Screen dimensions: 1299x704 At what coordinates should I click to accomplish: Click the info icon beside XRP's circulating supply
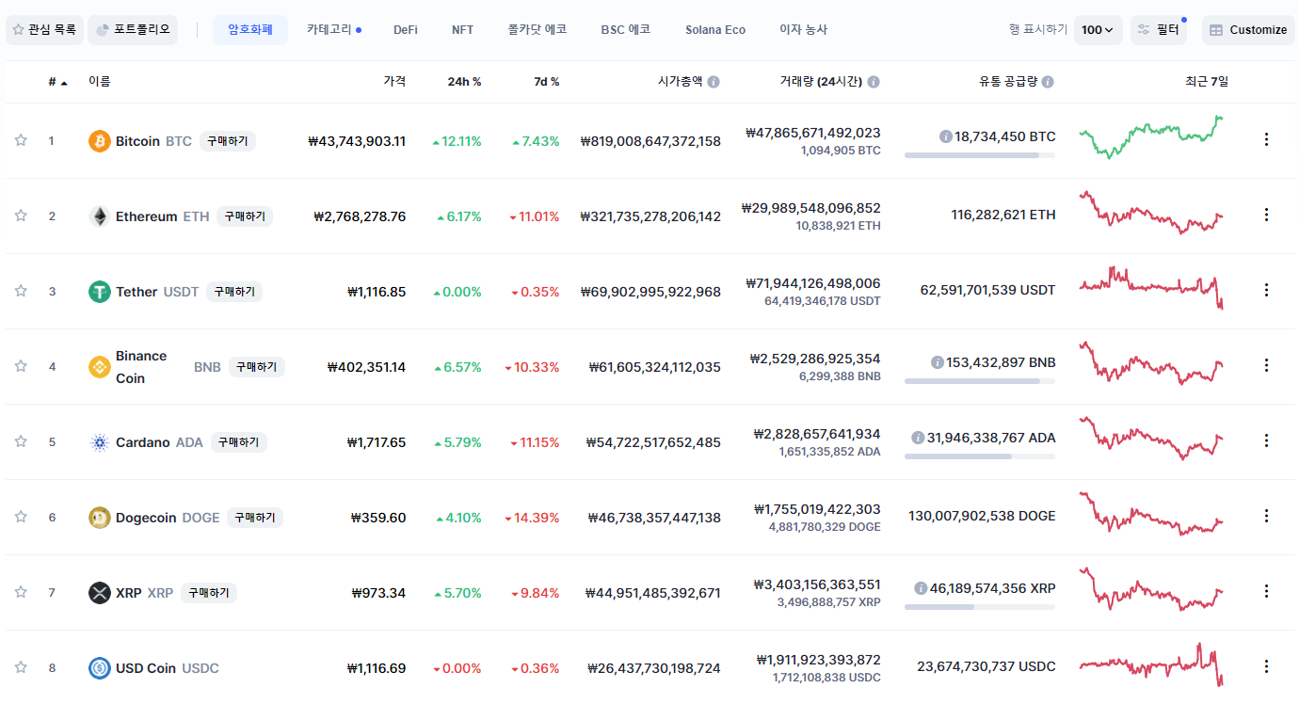click(x=921, y=588)
